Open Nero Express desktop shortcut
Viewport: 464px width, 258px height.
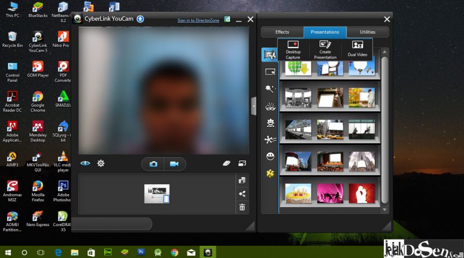[38, 219]
